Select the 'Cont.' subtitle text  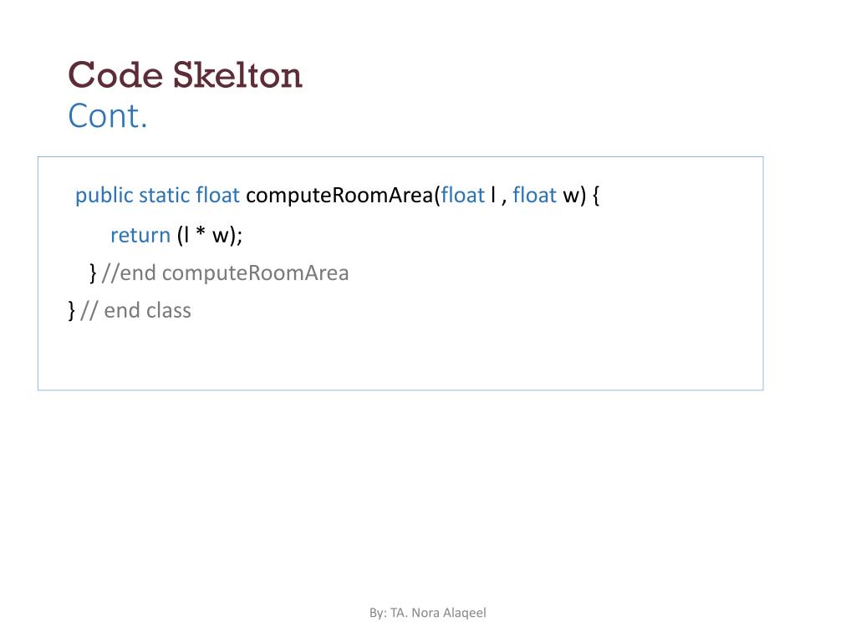click(x=108, y=115)
